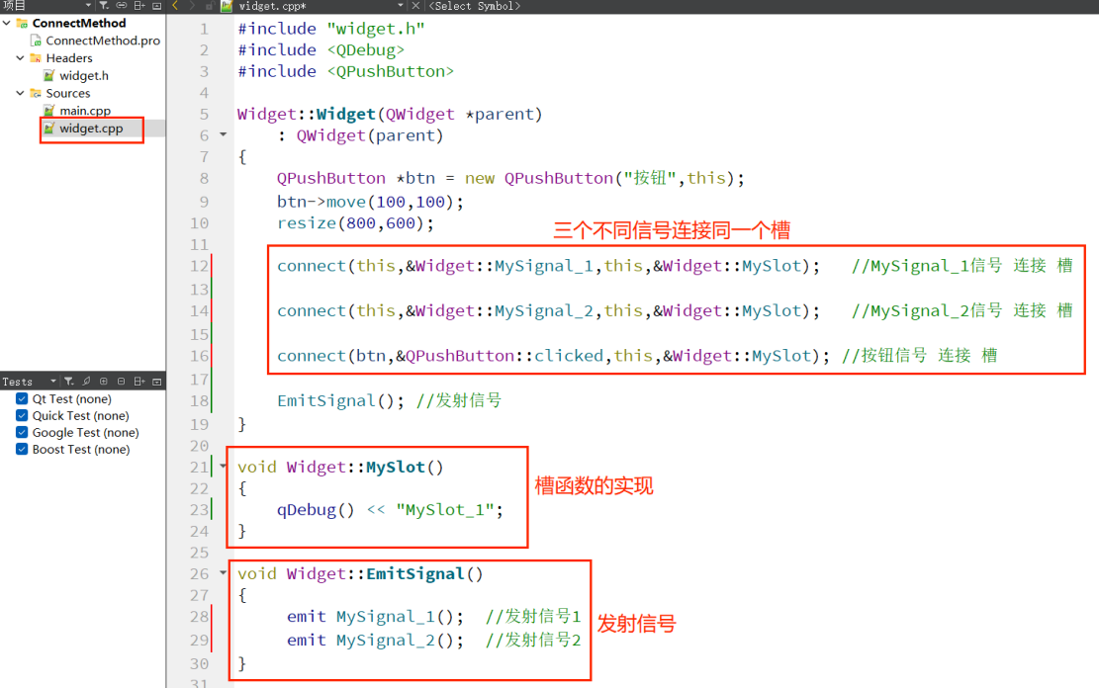Click #include <QDebug> on line 2
1099x688 pixels.
pos(321,50)
